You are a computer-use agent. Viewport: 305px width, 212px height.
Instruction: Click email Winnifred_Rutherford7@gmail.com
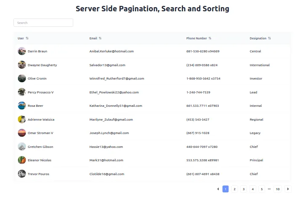(x=117, y=78)
